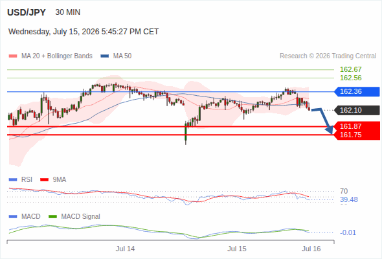The image size is (382, 259).
Task: Click the RSI value 39.48
Action: tap(349, 200)
